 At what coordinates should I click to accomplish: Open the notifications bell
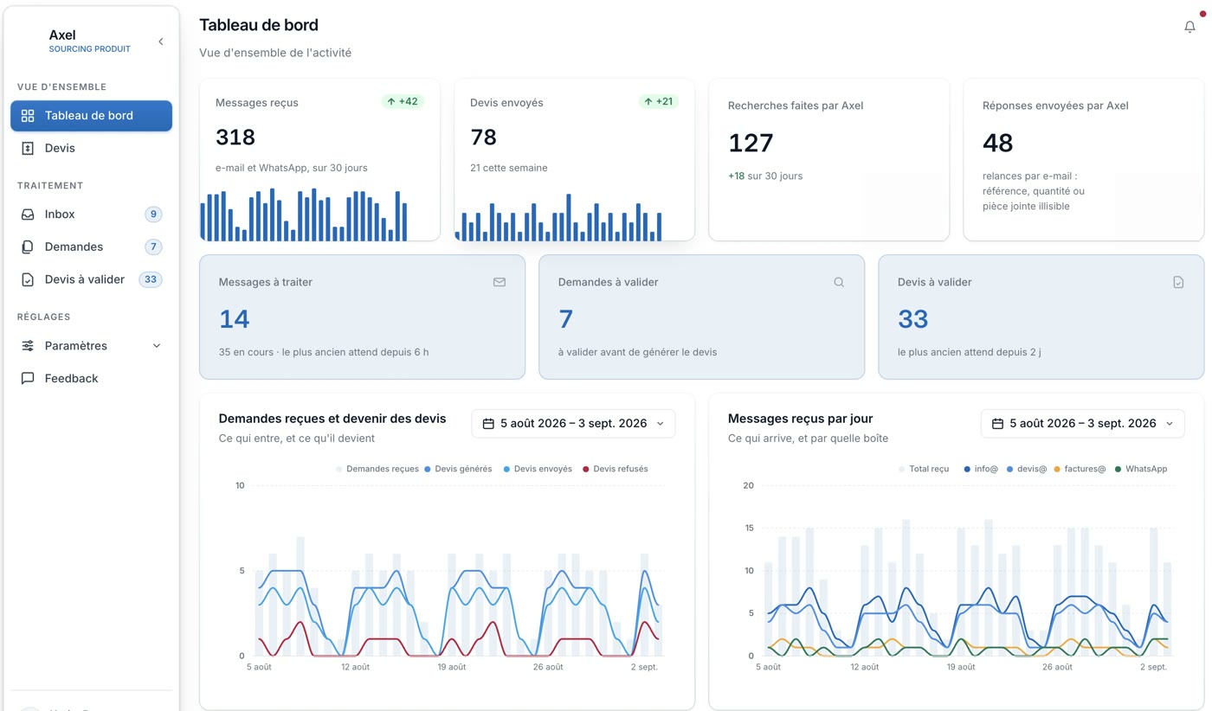(1189, 27)
